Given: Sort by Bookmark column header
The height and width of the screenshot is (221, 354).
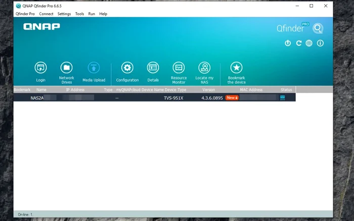Looking at the screenshot, I should [x=22, y=90].
